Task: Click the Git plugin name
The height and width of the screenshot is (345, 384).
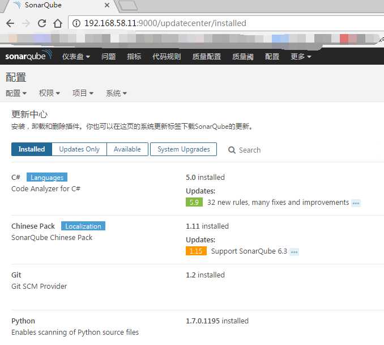Action: point(16,275)
